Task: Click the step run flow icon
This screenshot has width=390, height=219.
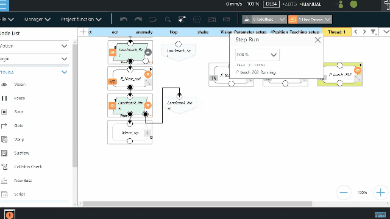Action: click(182, 19)
